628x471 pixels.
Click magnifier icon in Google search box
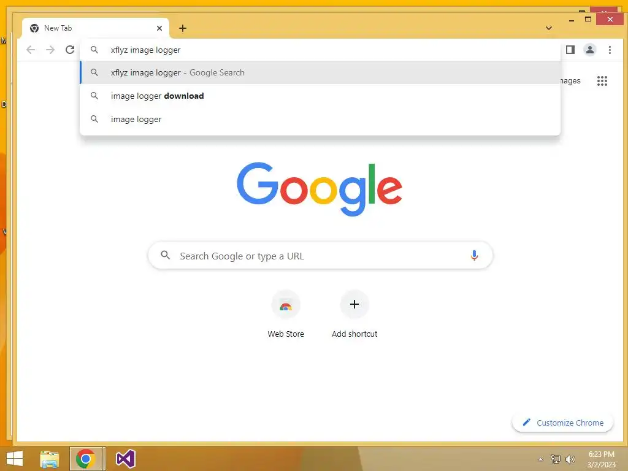166,255
